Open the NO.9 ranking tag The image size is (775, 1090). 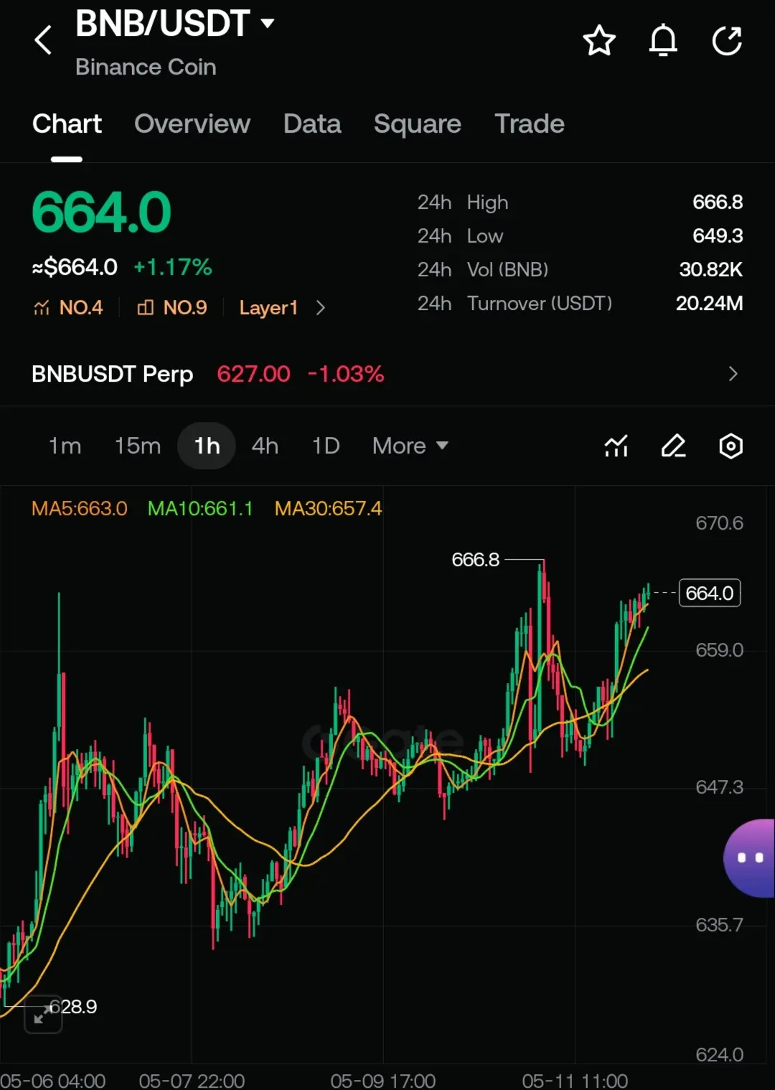172,308
